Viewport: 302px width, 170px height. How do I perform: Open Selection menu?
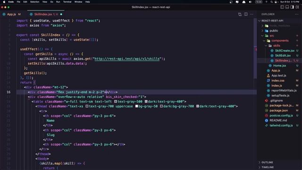point(35,2)
